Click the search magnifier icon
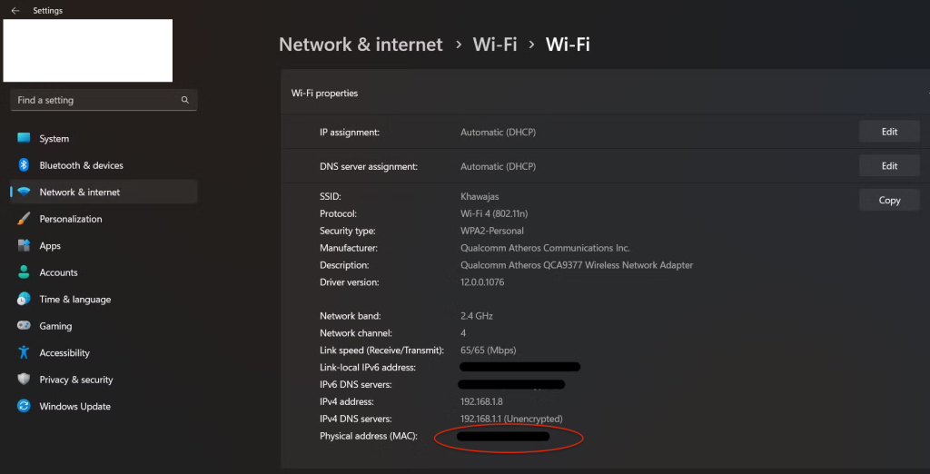930x474 pixels. click(x=185, y=100)
